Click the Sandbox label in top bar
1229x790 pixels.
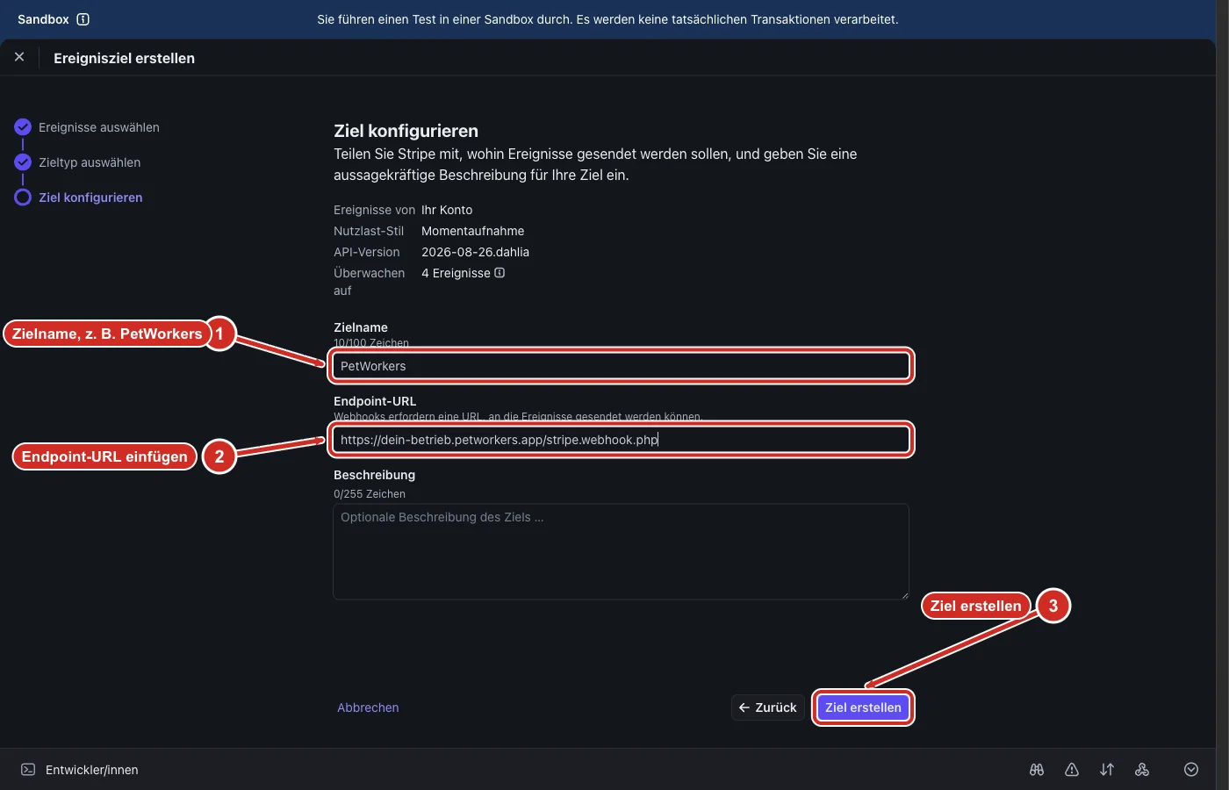tap(43, 19)
